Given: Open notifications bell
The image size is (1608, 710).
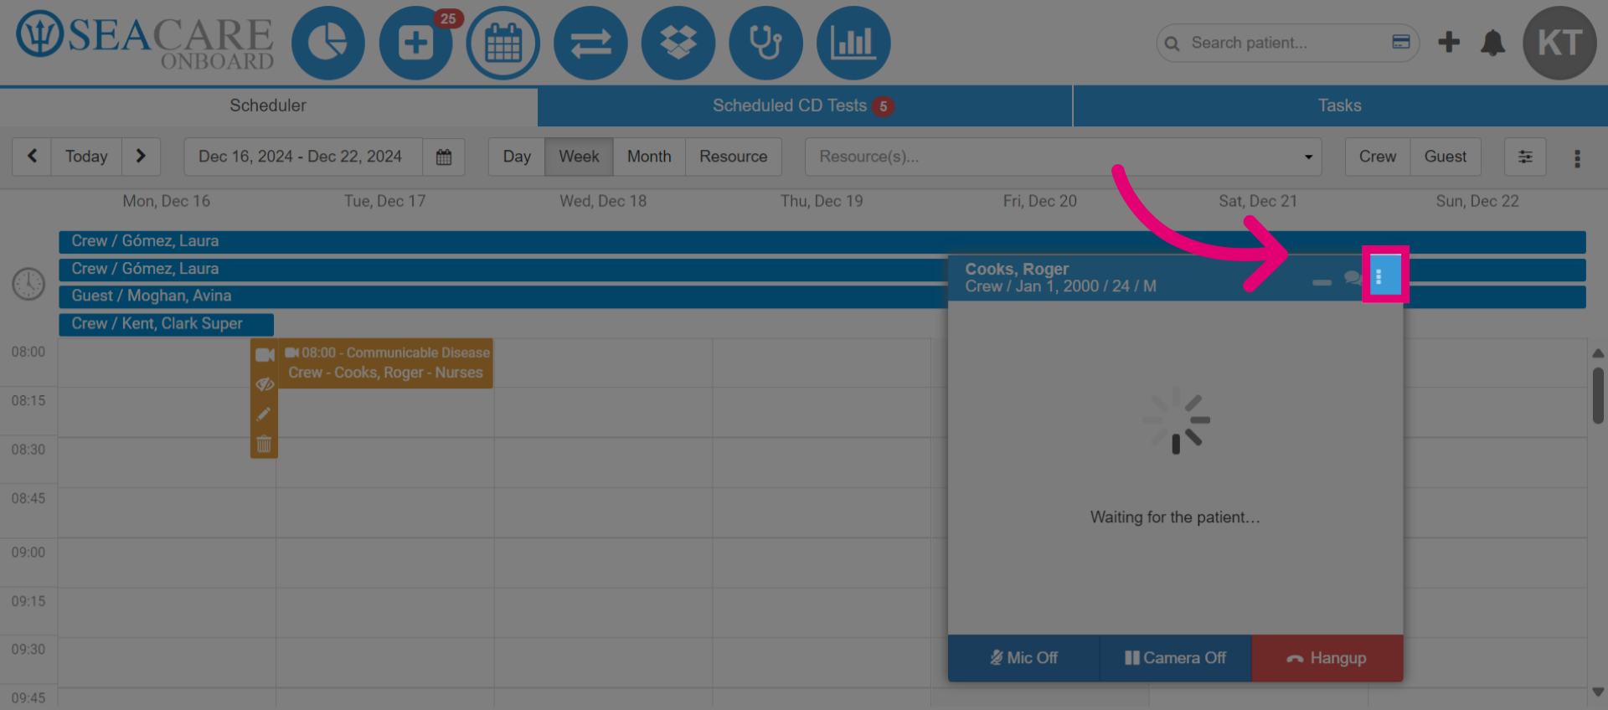Looking at the screenshot, I should click(1492, 43).
